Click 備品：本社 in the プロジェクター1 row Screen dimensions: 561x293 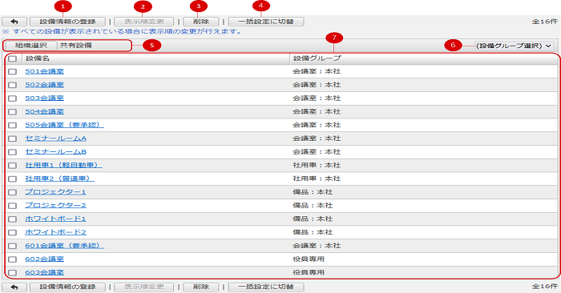(313, 192)
